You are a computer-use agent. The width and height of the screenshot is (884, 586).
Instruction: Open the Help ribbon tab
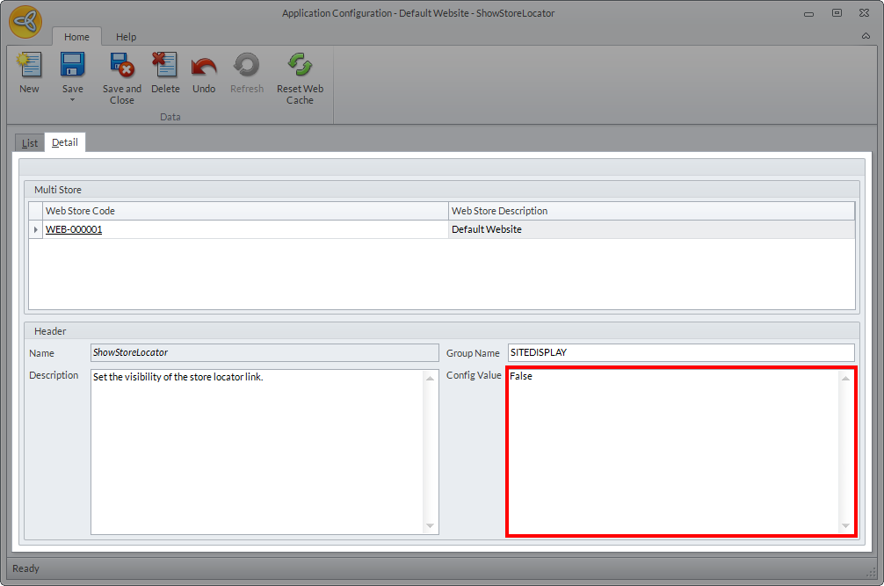click(127, 37)
